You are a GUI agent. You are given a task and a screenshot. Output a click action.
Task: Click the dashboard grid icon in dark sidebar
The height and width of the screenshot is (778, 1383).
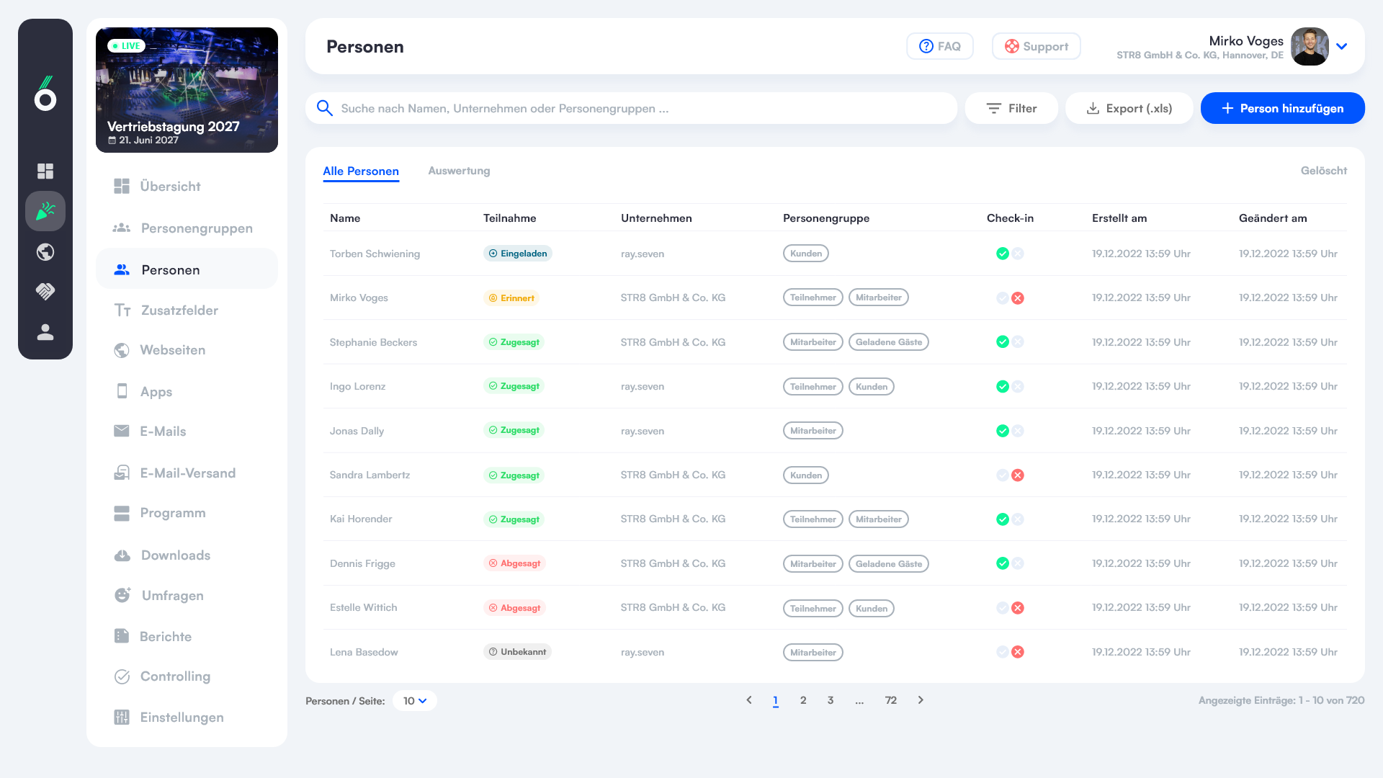tap(45, 171)
